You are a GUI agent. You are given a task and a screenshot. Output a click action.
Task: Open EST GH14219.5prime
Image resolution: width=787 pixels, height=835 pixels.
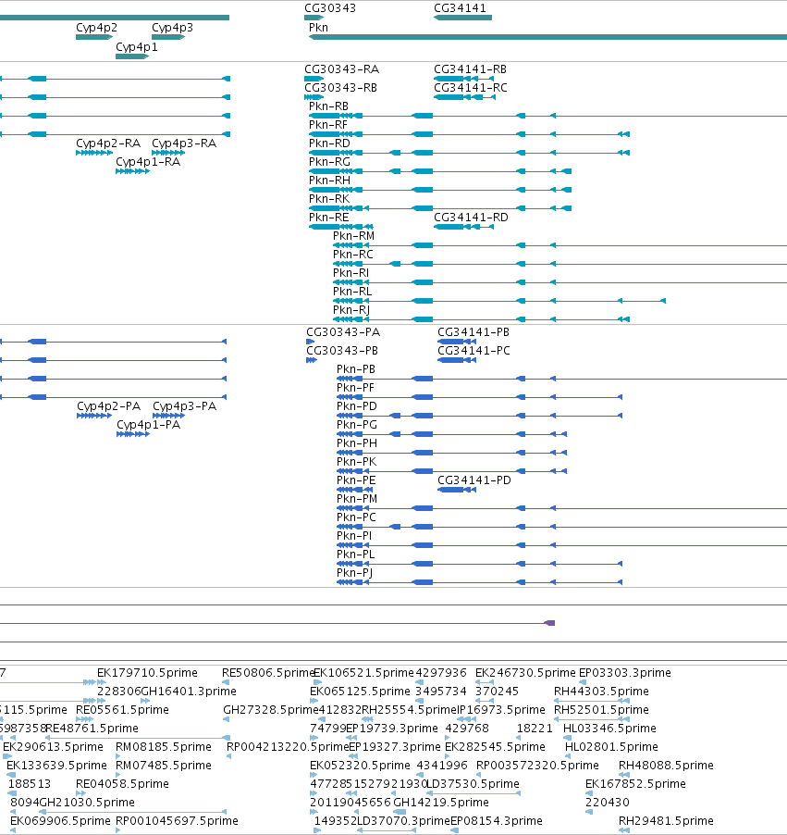click(x=440, y=803)
